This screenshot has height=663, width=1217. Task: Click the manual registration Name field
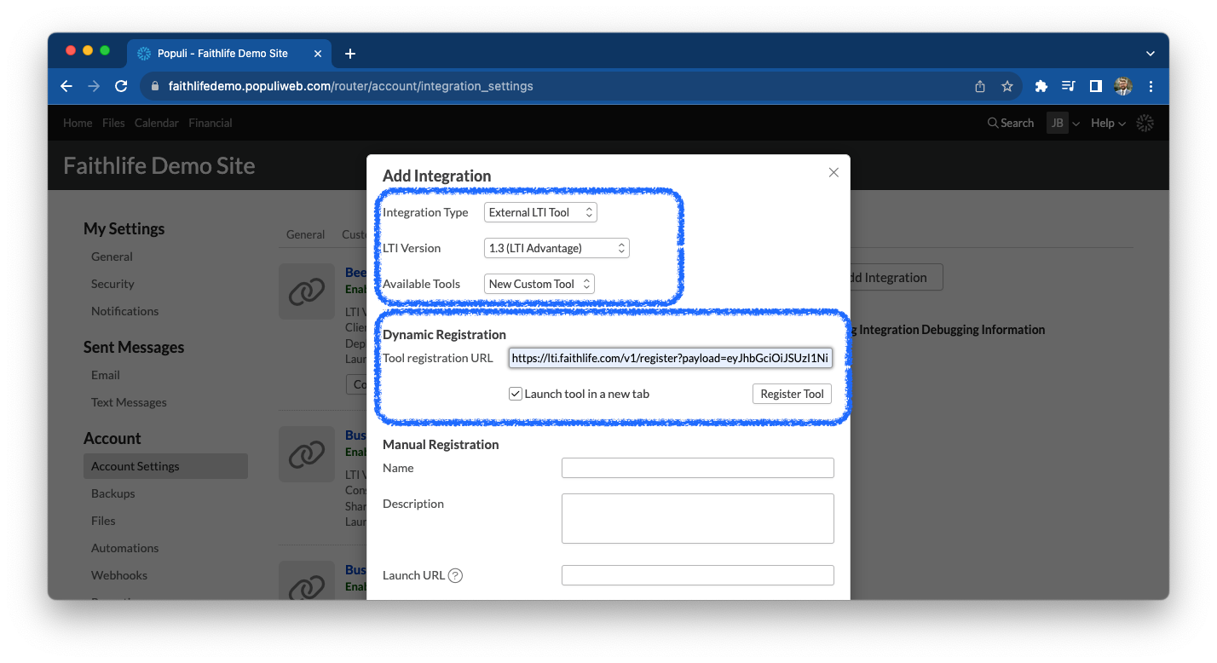click(x=697, y=468)
